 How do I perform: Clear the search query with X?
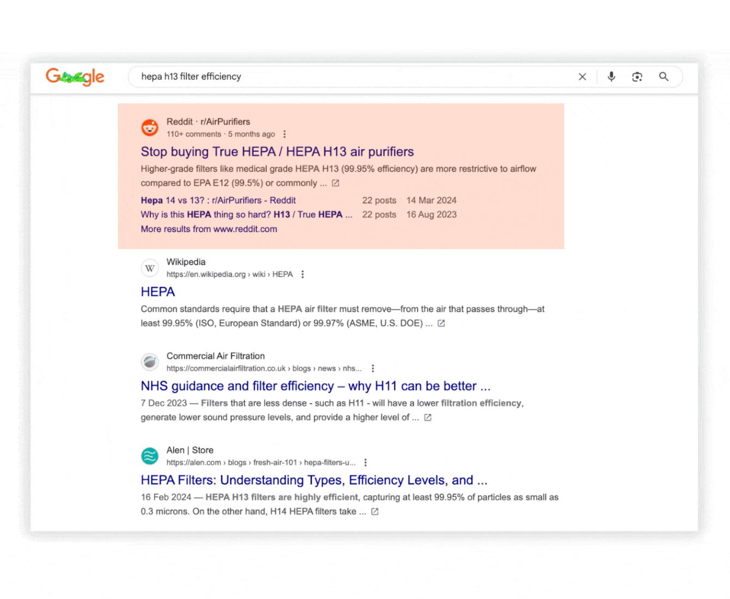coord(582,77)
